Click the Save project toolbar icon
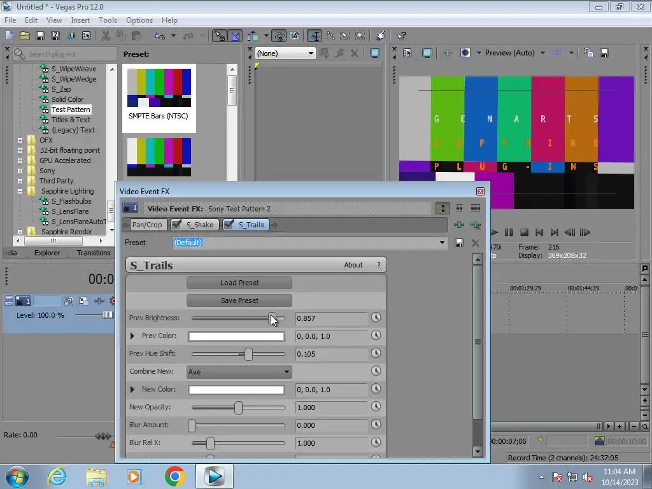 (x=40, y=36)
